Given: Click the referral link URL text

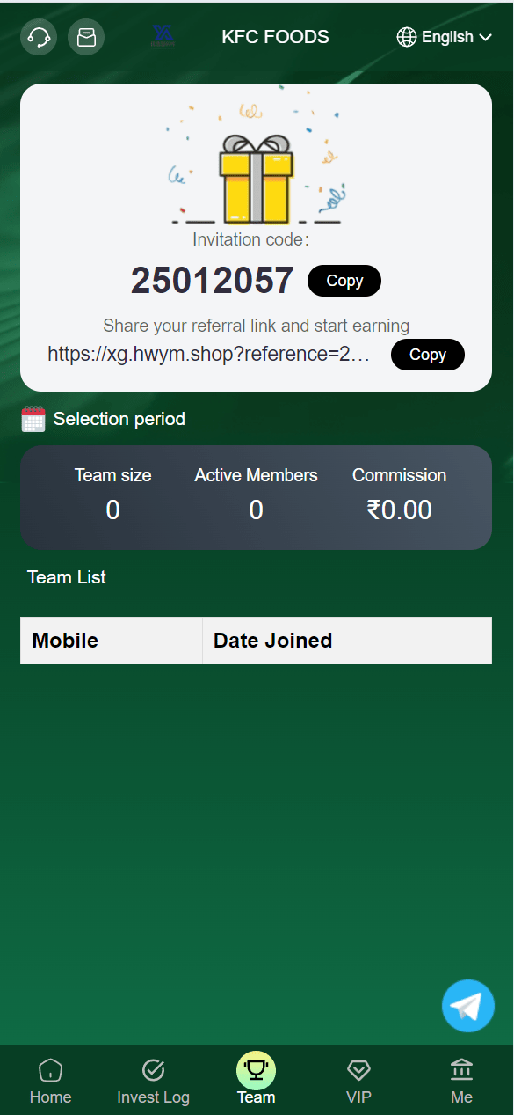Looking at the screenshot, I should 209,355.
